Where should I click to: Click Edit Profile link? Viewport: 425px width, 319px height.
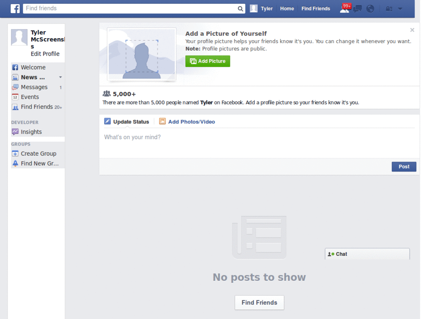click(45, 54)
